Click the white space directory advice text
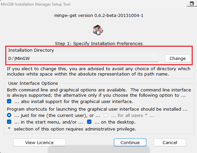Viewport: 197px width, 153px height. pyautogui.click(x=99, y=71)
